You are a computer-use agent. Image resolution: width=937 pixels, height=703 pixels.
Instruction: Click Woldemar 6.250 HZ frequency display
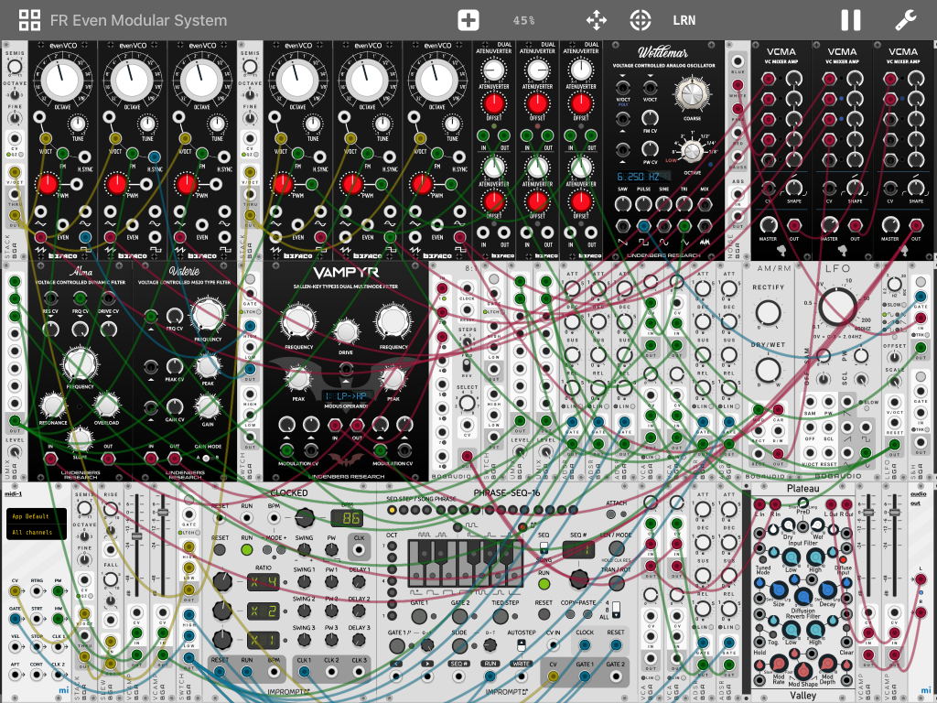click(x=643, y=177)
